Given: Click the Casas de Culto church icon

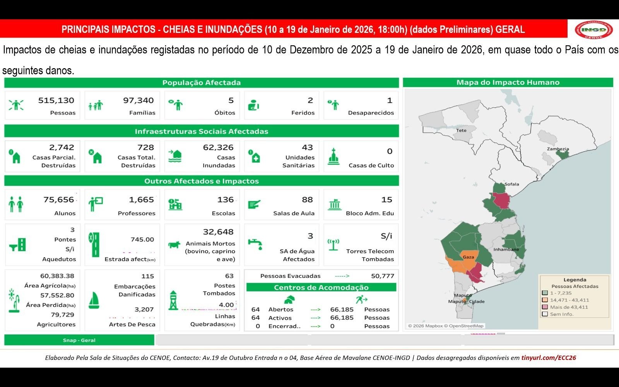Looking at the screenshot, I should pos(333,156).
